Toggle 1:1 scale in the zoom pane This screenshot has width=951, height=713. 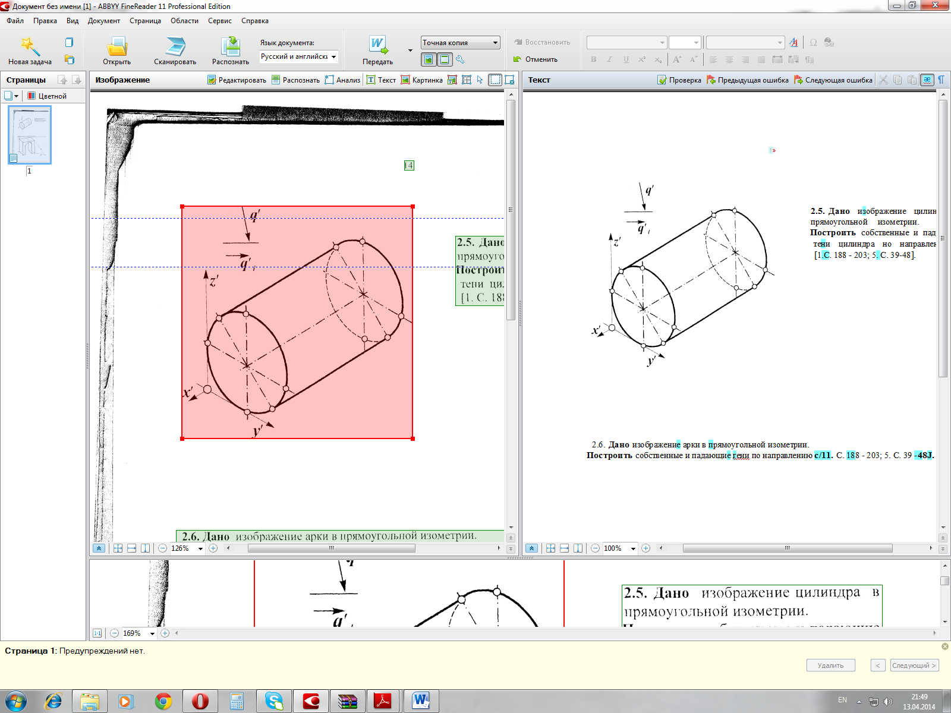tap(97, 633)
